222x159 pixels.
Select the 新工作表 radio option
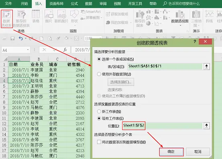(99, 112)
